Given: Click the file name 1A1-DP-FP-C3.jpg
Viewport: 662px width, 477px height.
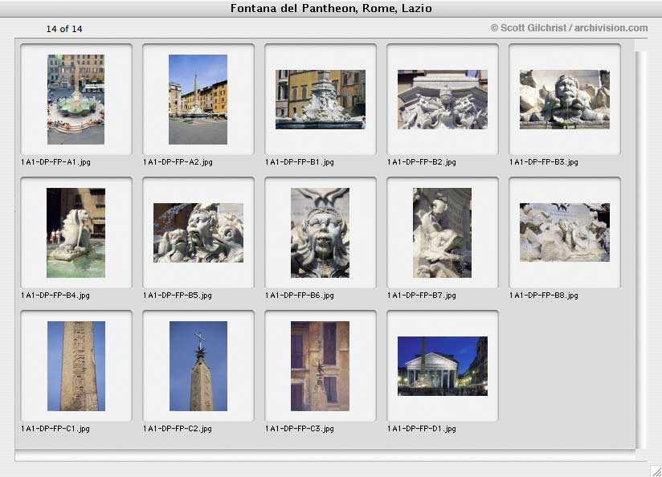Looking at the screenshot, I should [x=300, y=429].
